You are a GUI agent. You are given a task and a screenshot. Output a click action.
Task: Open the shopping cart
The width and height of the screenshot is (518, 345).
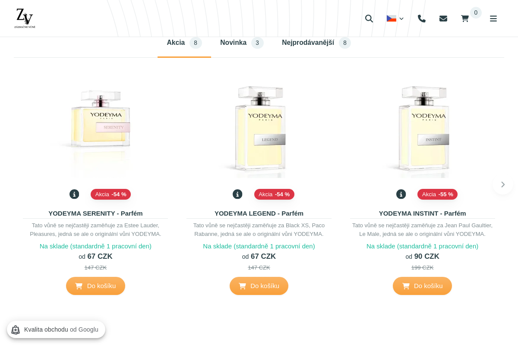(x=465, y=19)
